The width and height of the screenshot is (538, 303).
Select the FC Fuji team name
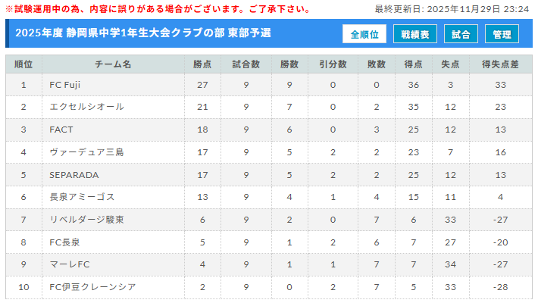coord(65,85)
